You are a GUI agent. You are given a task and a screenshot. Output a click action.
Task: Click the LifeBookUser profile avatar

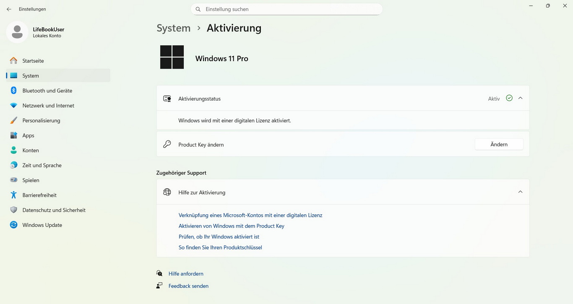[x=17, y=32]
